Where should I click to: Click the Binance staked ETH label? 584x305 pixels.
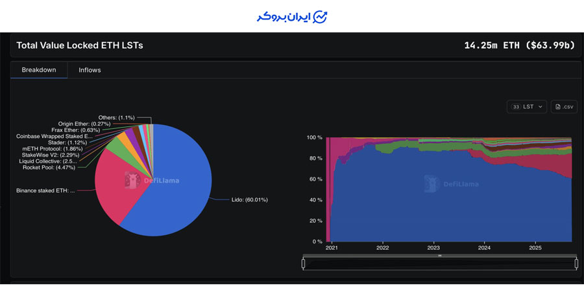click(45, 191)
